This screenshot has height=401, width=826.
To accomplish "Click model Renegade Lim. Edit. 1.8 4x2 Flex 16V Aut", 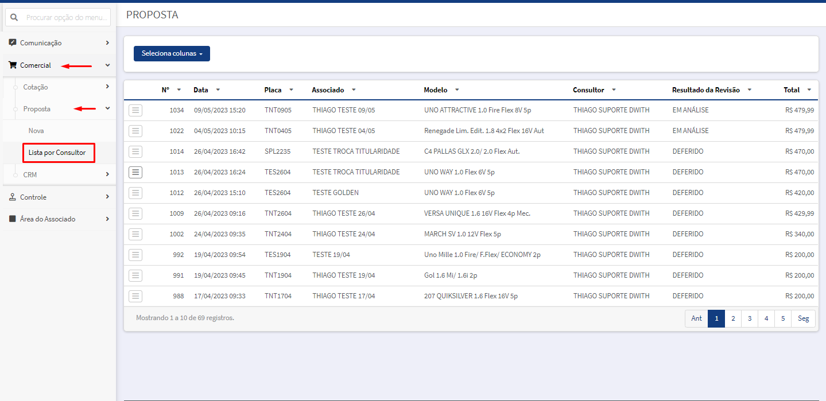I will click(x=484, y=131).
